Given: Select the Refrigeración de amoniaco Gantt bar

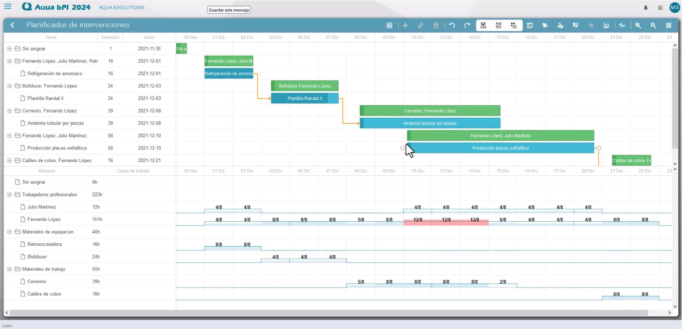Looking at the screenshot, I should tap(229, 74).
